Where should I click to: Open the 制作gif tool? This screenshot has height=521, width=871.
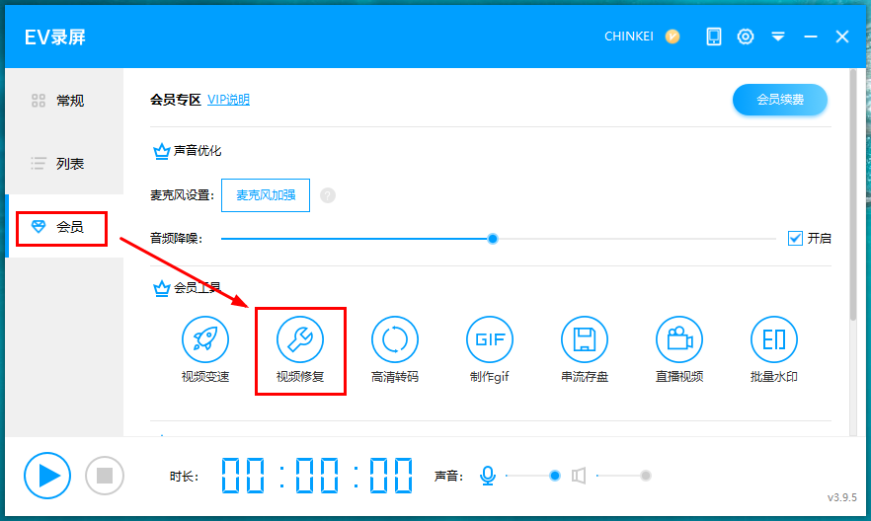tap(490, 340)
